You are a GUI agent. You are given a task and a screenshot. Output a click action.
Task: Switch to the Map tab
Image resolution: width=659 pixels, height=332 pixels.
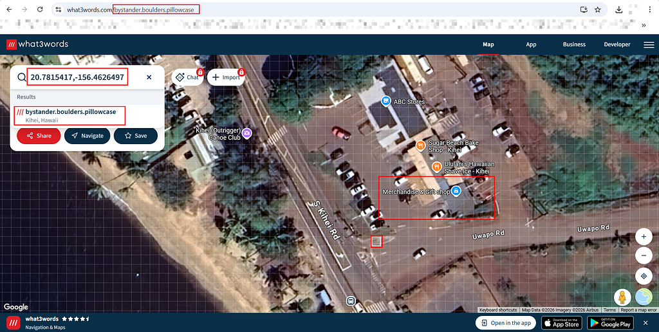(x=488, y=44)
